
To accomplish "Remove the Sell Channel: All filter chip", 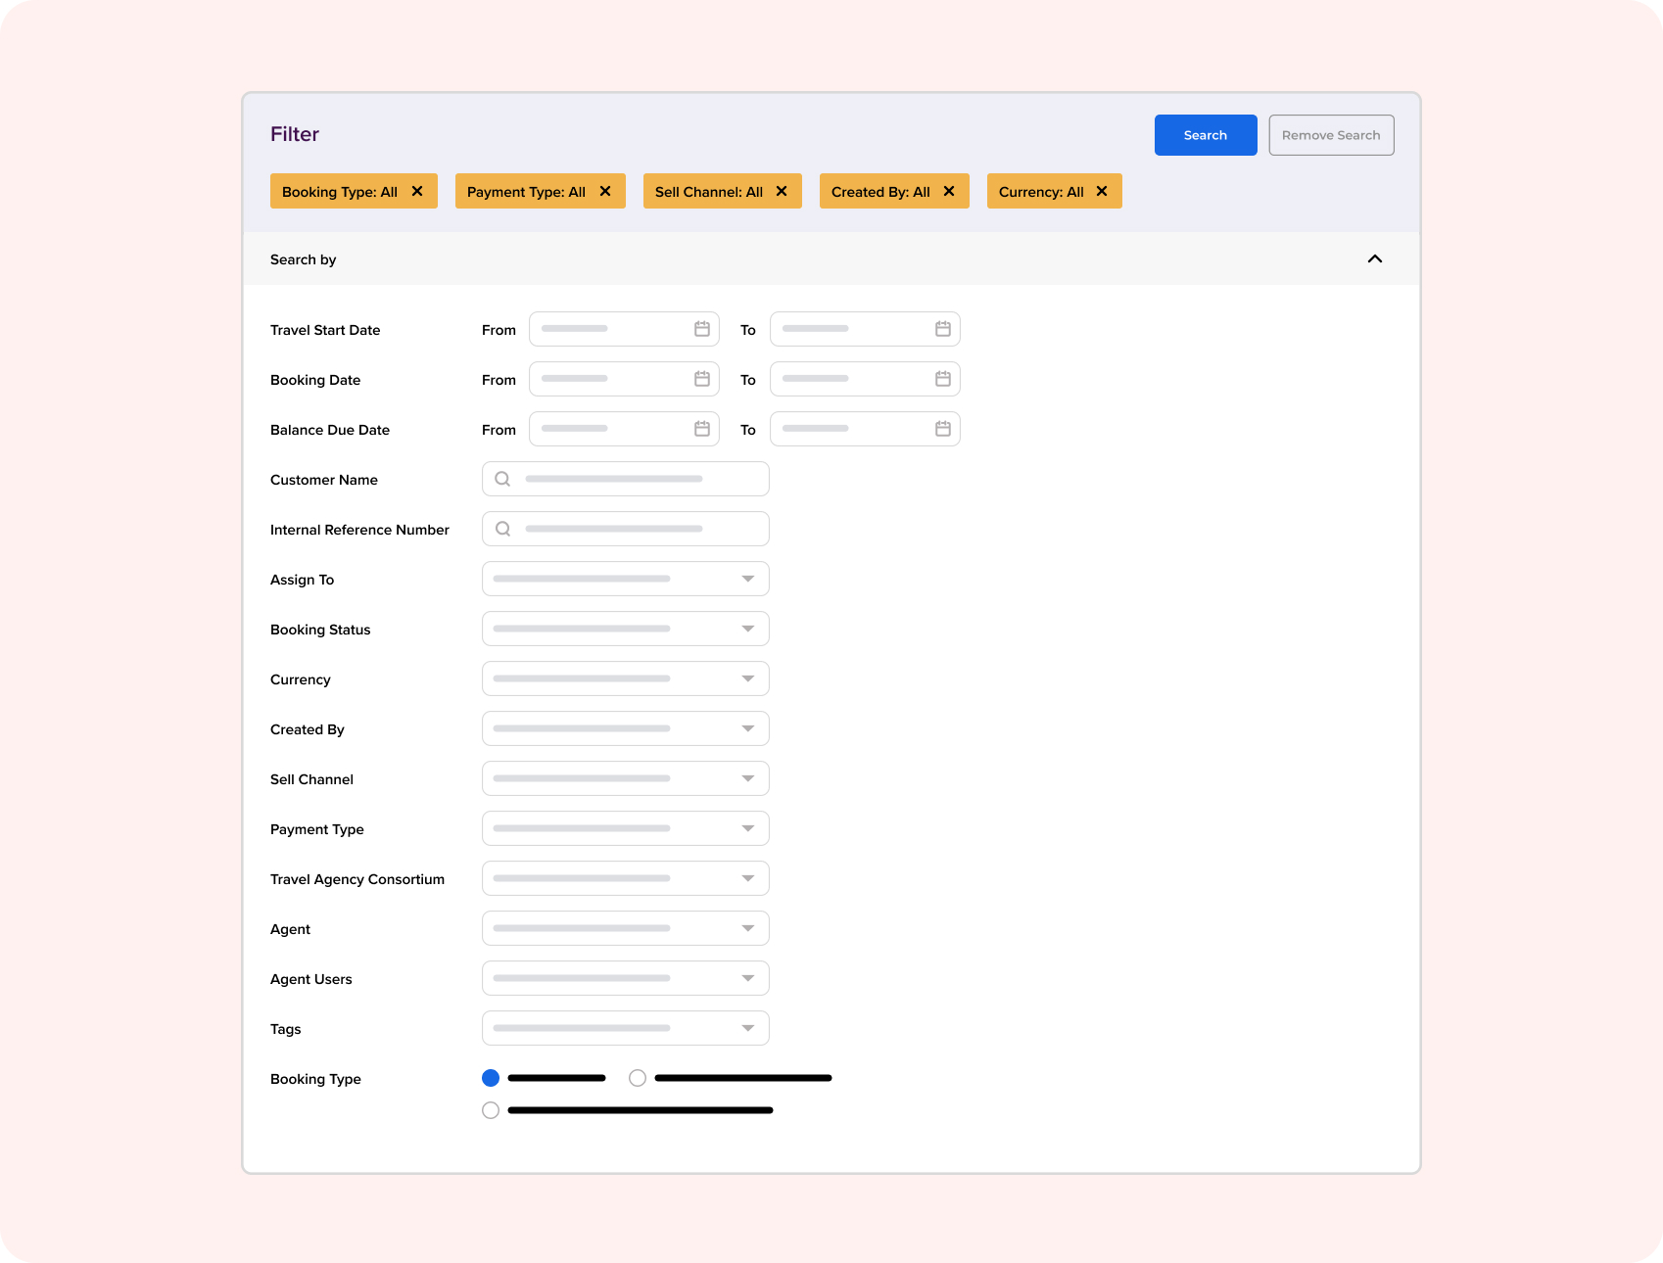I will click(782, 191).
